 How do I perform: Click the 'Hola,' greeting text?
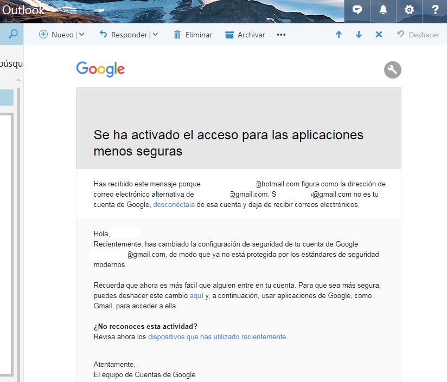click(x=102, y=234)
